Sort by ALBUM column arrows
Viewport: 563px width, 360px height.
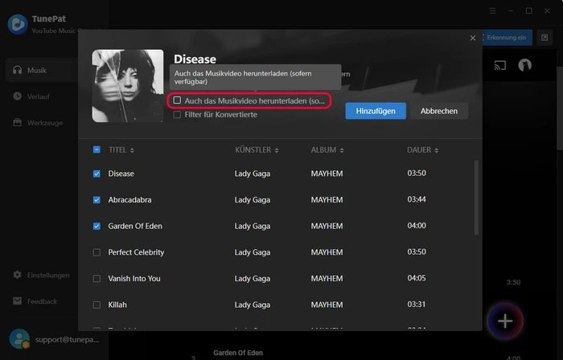342,150
